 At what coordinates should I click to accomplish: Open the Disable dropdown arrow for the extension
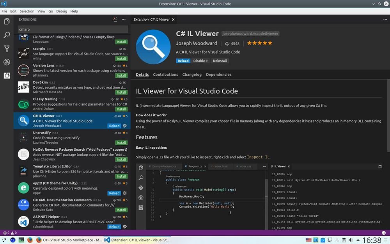[x=207, y=61]
